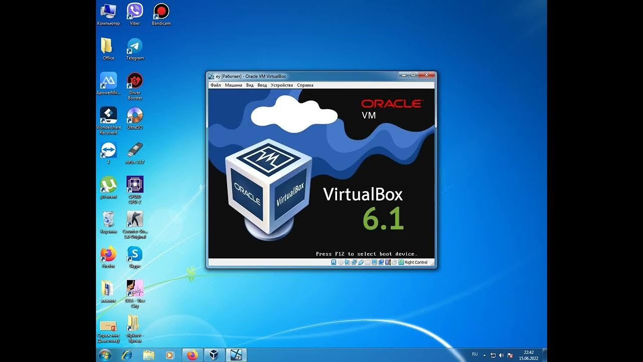Select the Компьютер desktop icon

[109, 14]
